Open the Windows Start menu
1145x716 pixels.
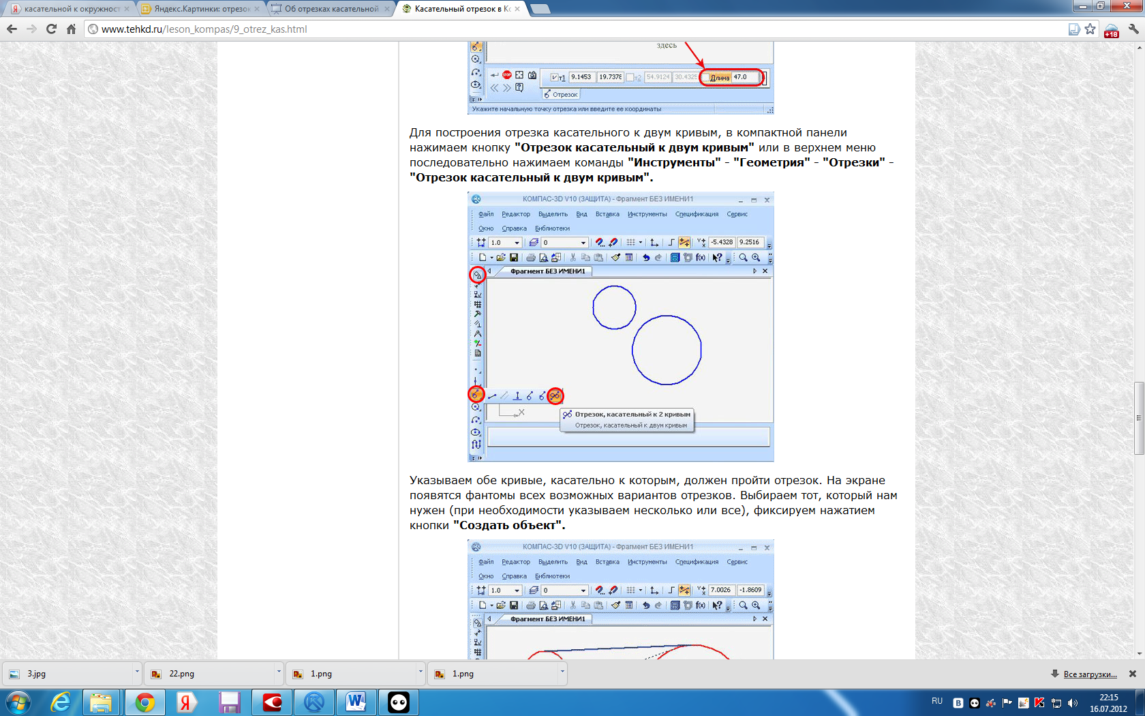click(18, 702)
